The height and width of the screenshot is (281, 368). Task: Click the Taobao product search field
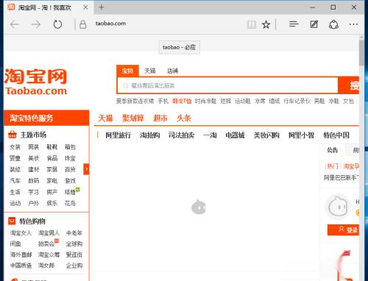[x=227, y=85]
